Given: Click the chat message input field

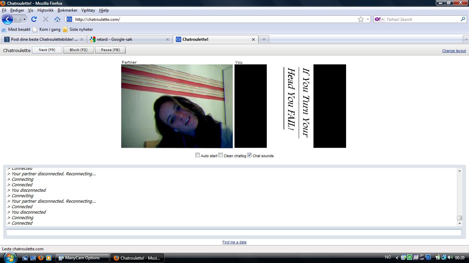Looking at the screenshot, I should 234,233.
